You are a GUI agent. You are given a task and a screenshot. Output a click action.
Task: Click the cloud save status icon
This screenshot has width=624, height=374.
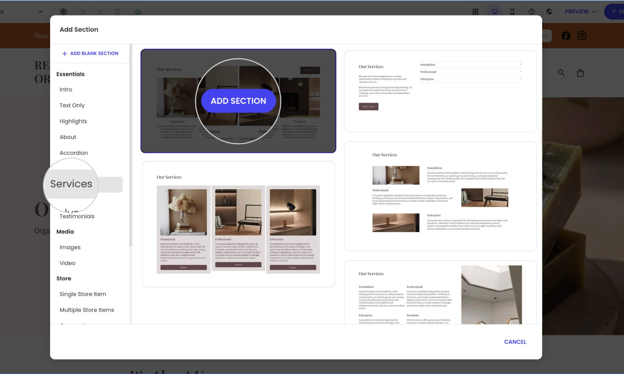(138, 12)
